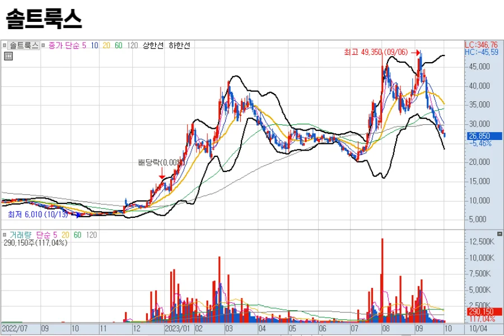Click the red 290,150 volume tag

coord(483,311)
